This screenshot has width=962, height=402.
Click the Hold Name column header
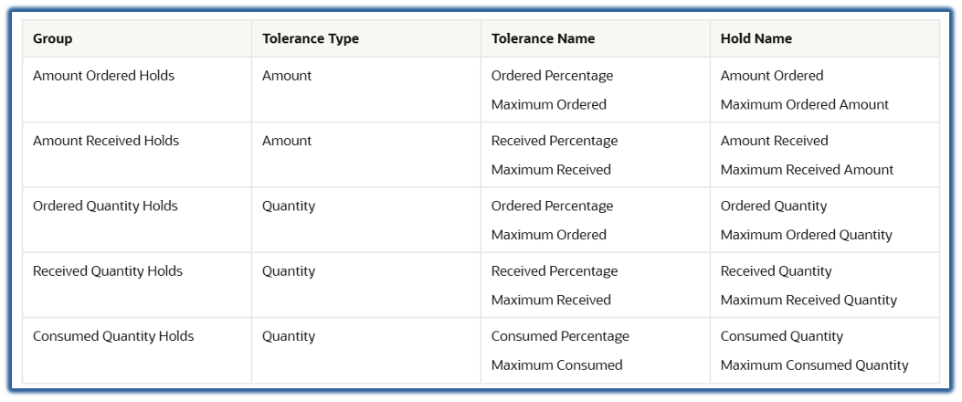pos(756,39)
